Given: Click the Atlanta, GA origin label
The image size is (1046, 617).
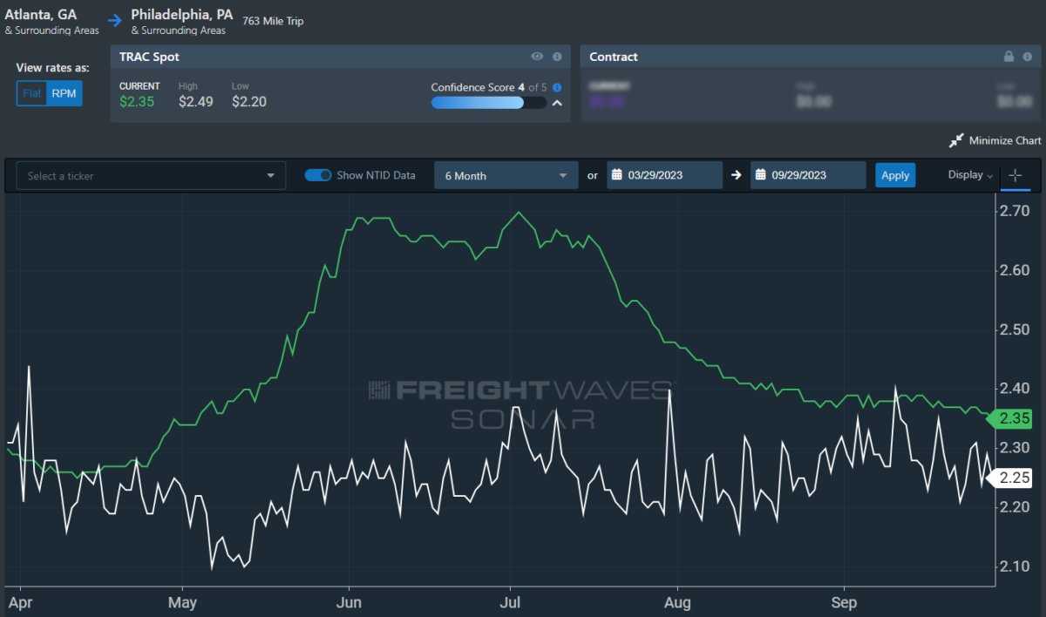Looking at the screenshot, I should pyautogui.click(x=41, y=15).
